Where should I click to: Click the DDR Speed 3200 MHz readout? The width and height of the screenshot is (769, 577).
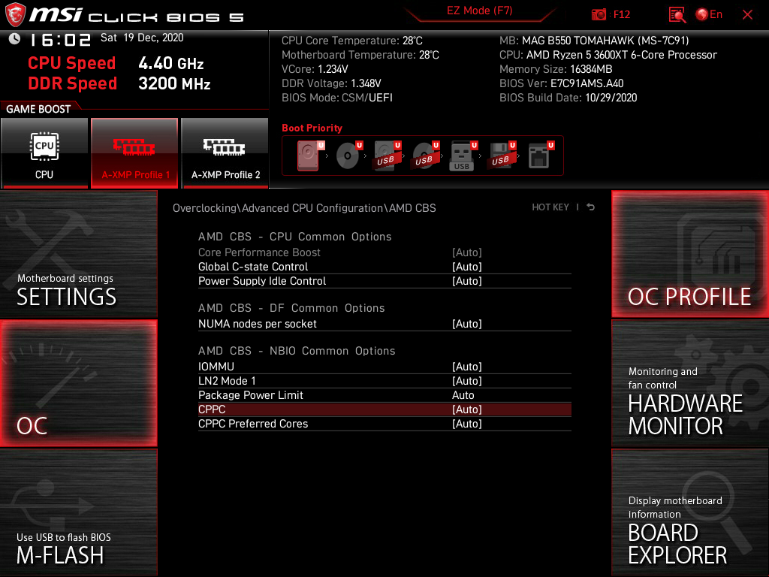pos(119,83)
